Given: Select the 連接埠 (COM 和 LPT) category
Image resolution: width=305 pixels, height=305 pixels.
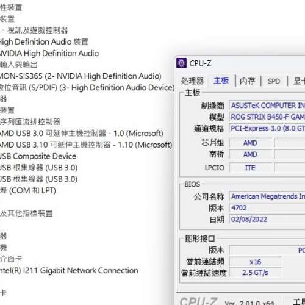Looking at the screenshot, I should [28, 190].
